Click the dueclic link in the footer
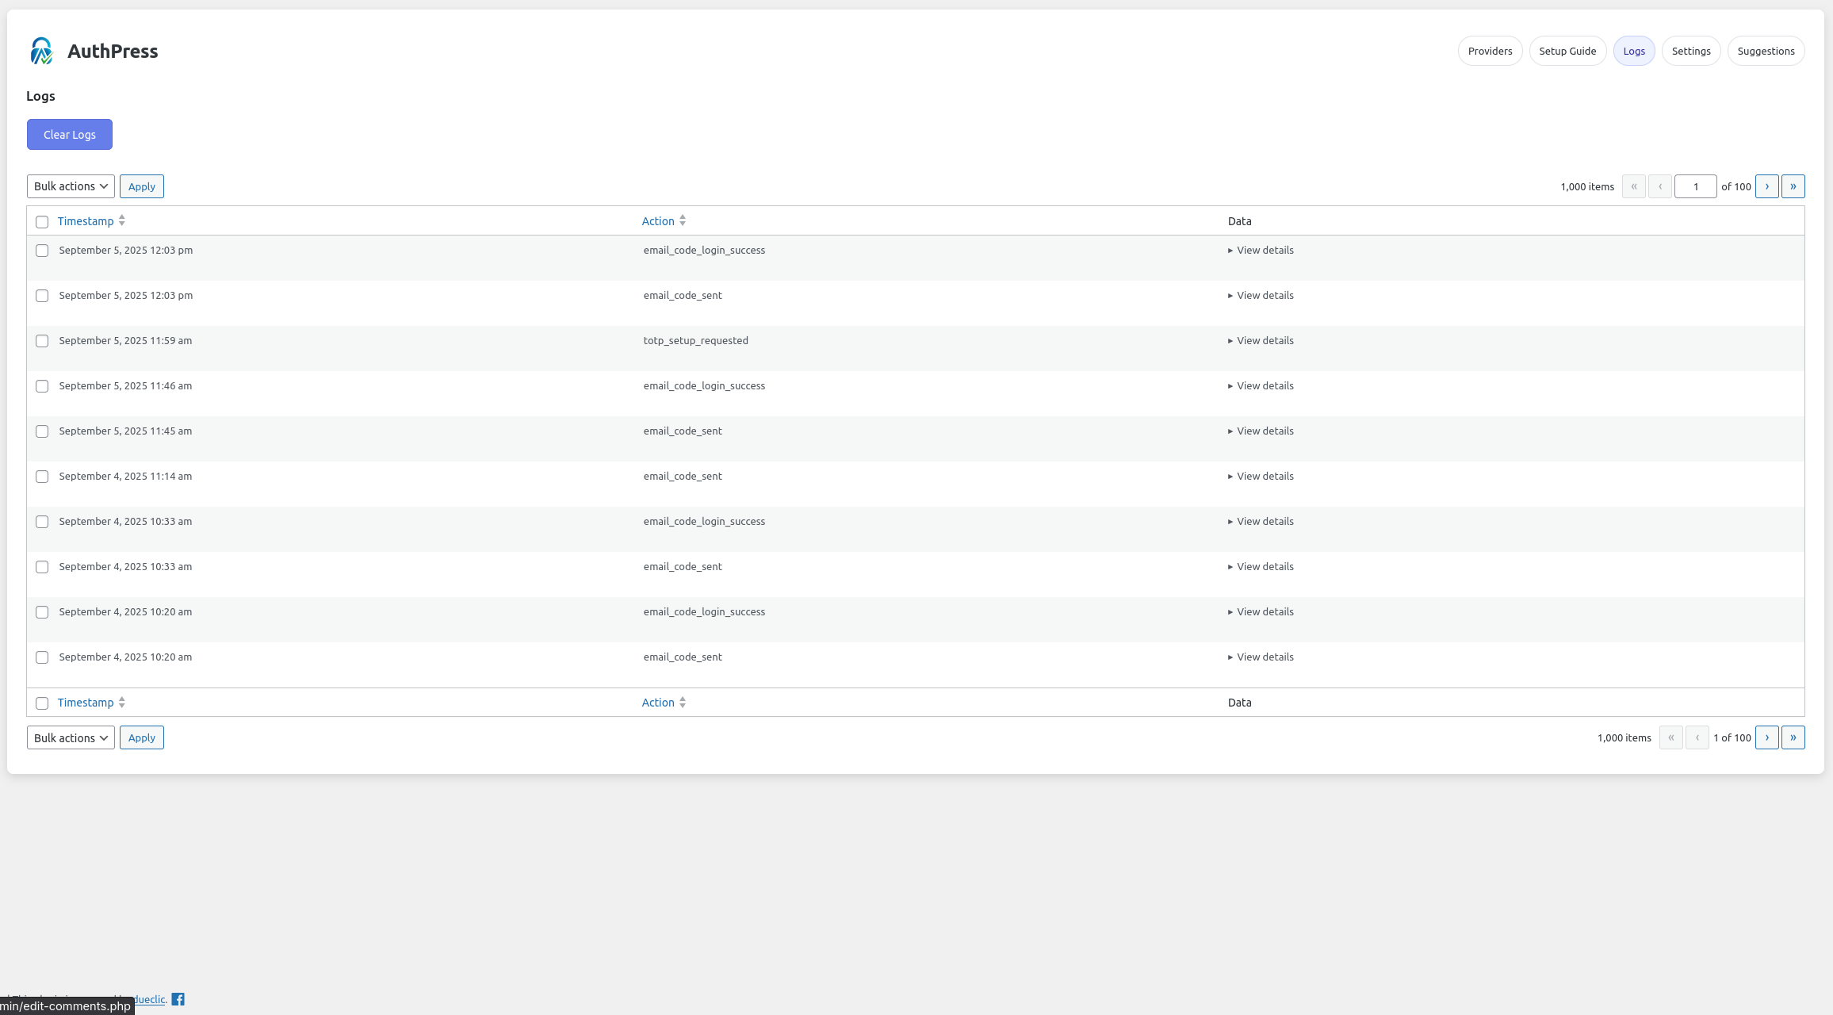Image resolution: width=1833 pixels, height=1015 pixels. click(148, 999)
